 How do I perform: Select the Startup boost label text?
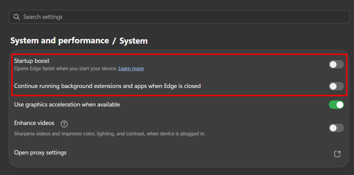[x=32, y=61]
